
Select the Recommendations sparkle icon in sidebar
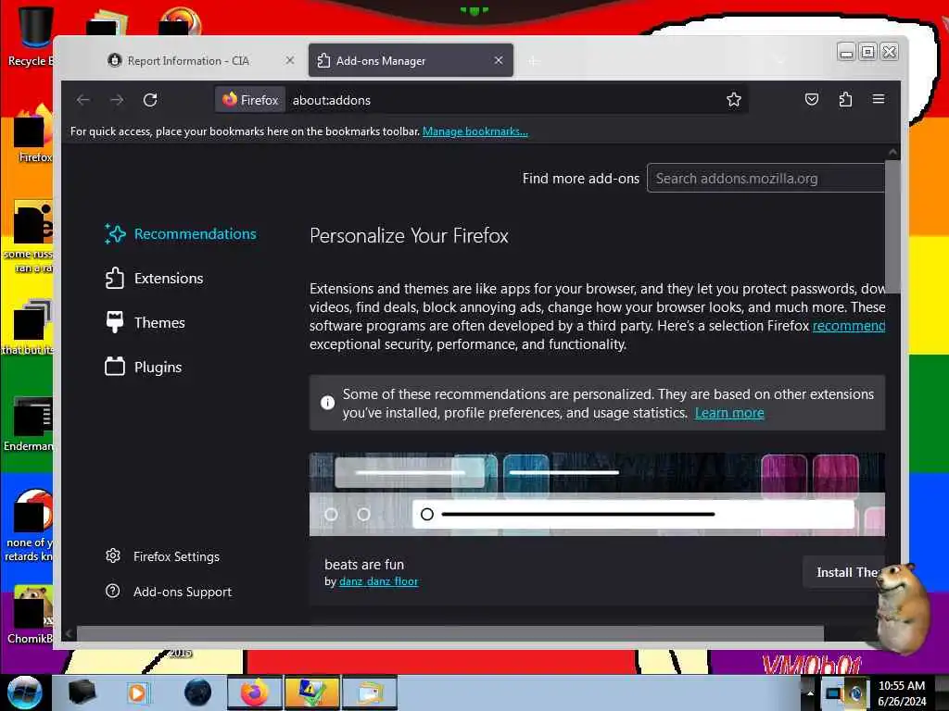click(x=115, y=234)
